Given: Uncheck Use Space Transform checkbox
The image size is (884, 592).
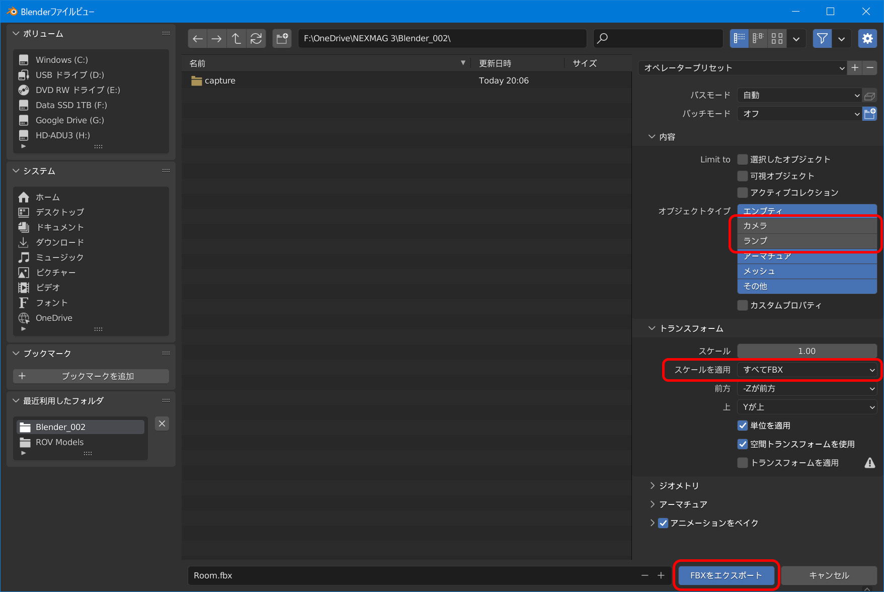Looking at the screenshot, I should click(x=743, y=444).
